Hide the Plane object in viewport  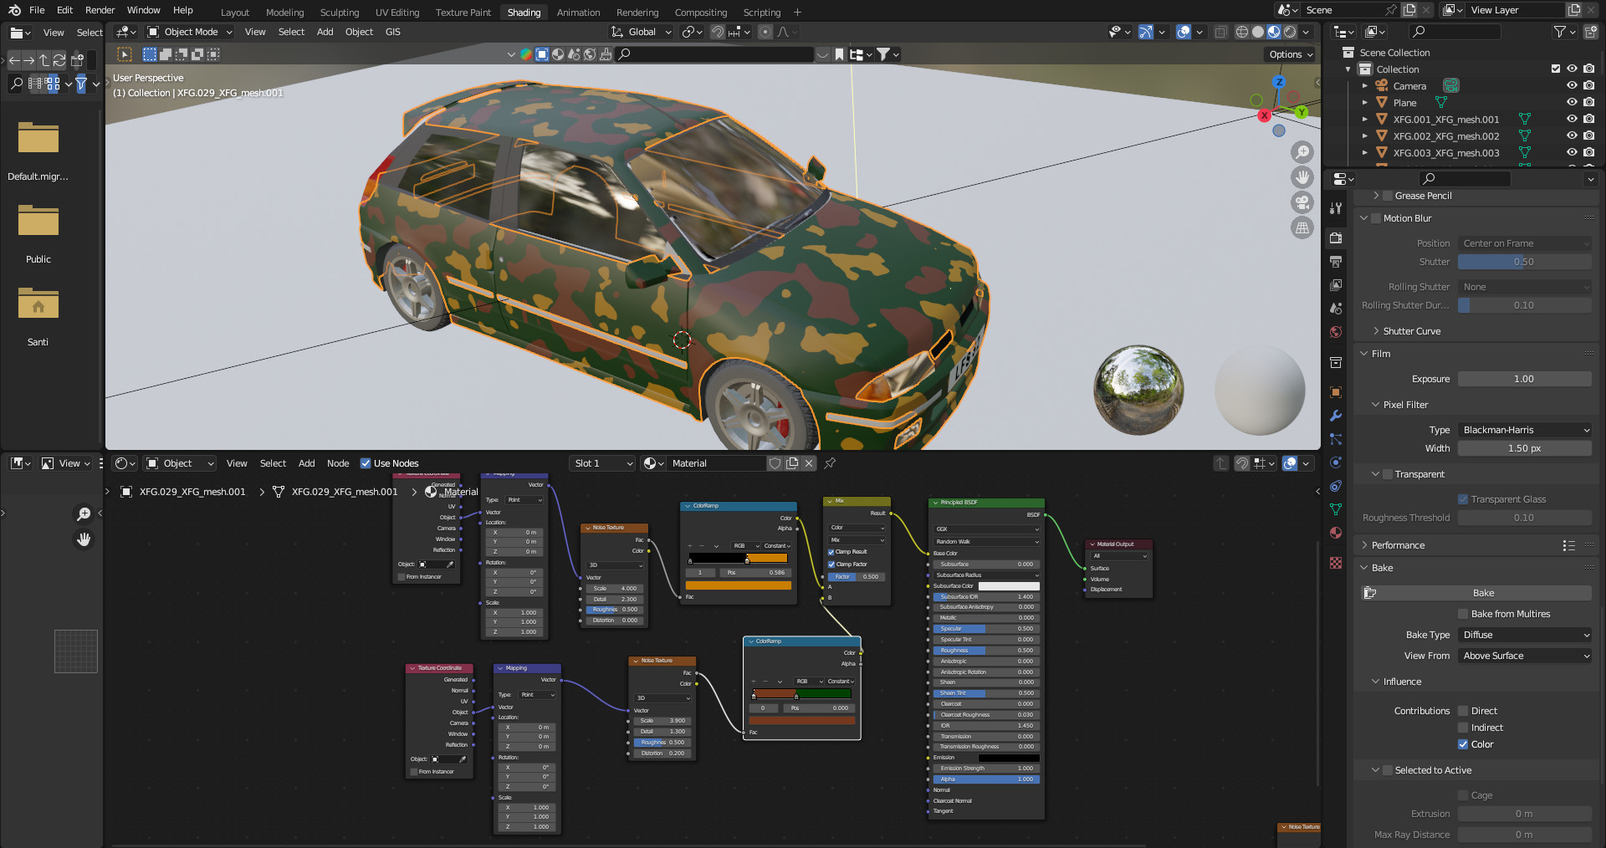coord(1572,102)
